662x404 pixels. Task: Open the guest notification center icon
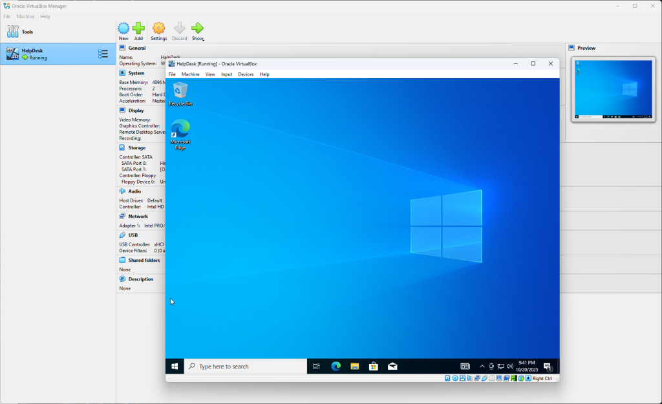[547, 367]
